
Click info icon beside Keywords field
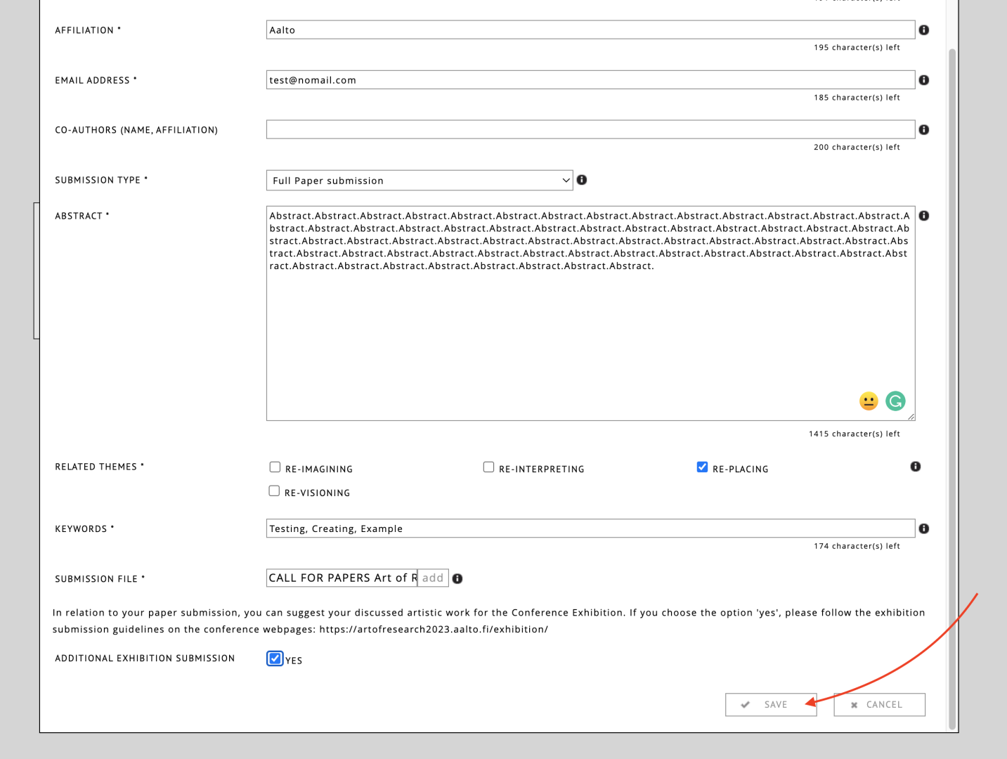click(923, 528)
